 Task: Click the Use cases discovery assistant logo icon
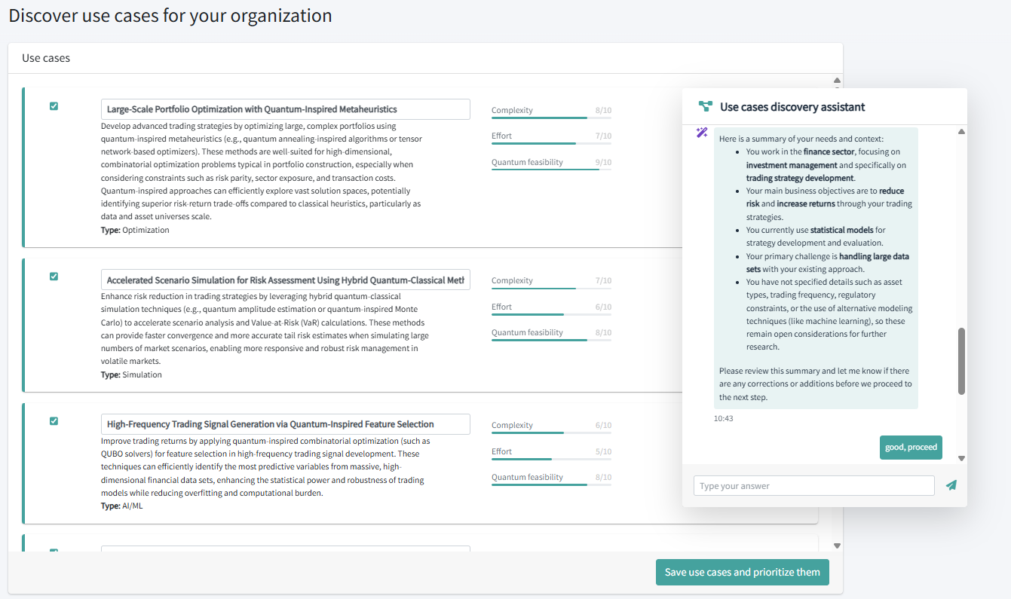(x=705, y=107)
